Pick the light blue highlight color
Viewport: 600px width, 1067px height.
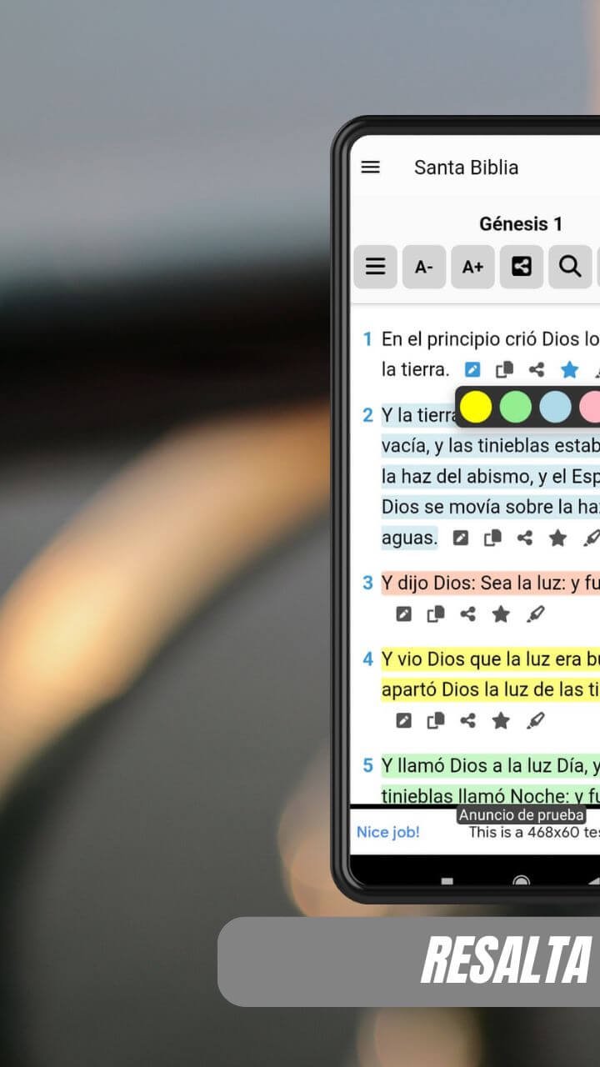tap(555, 407)
